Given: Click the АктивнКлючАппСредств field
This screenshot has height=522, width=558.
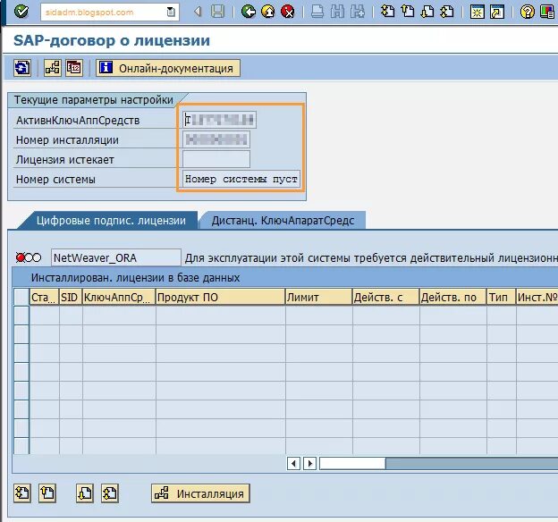Looking at the screenshot, I should pyautogui.click(x=219, y=120).
